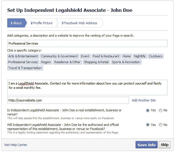Click the Skip button
The image size is (175, 152).
(x=165, y=145)
